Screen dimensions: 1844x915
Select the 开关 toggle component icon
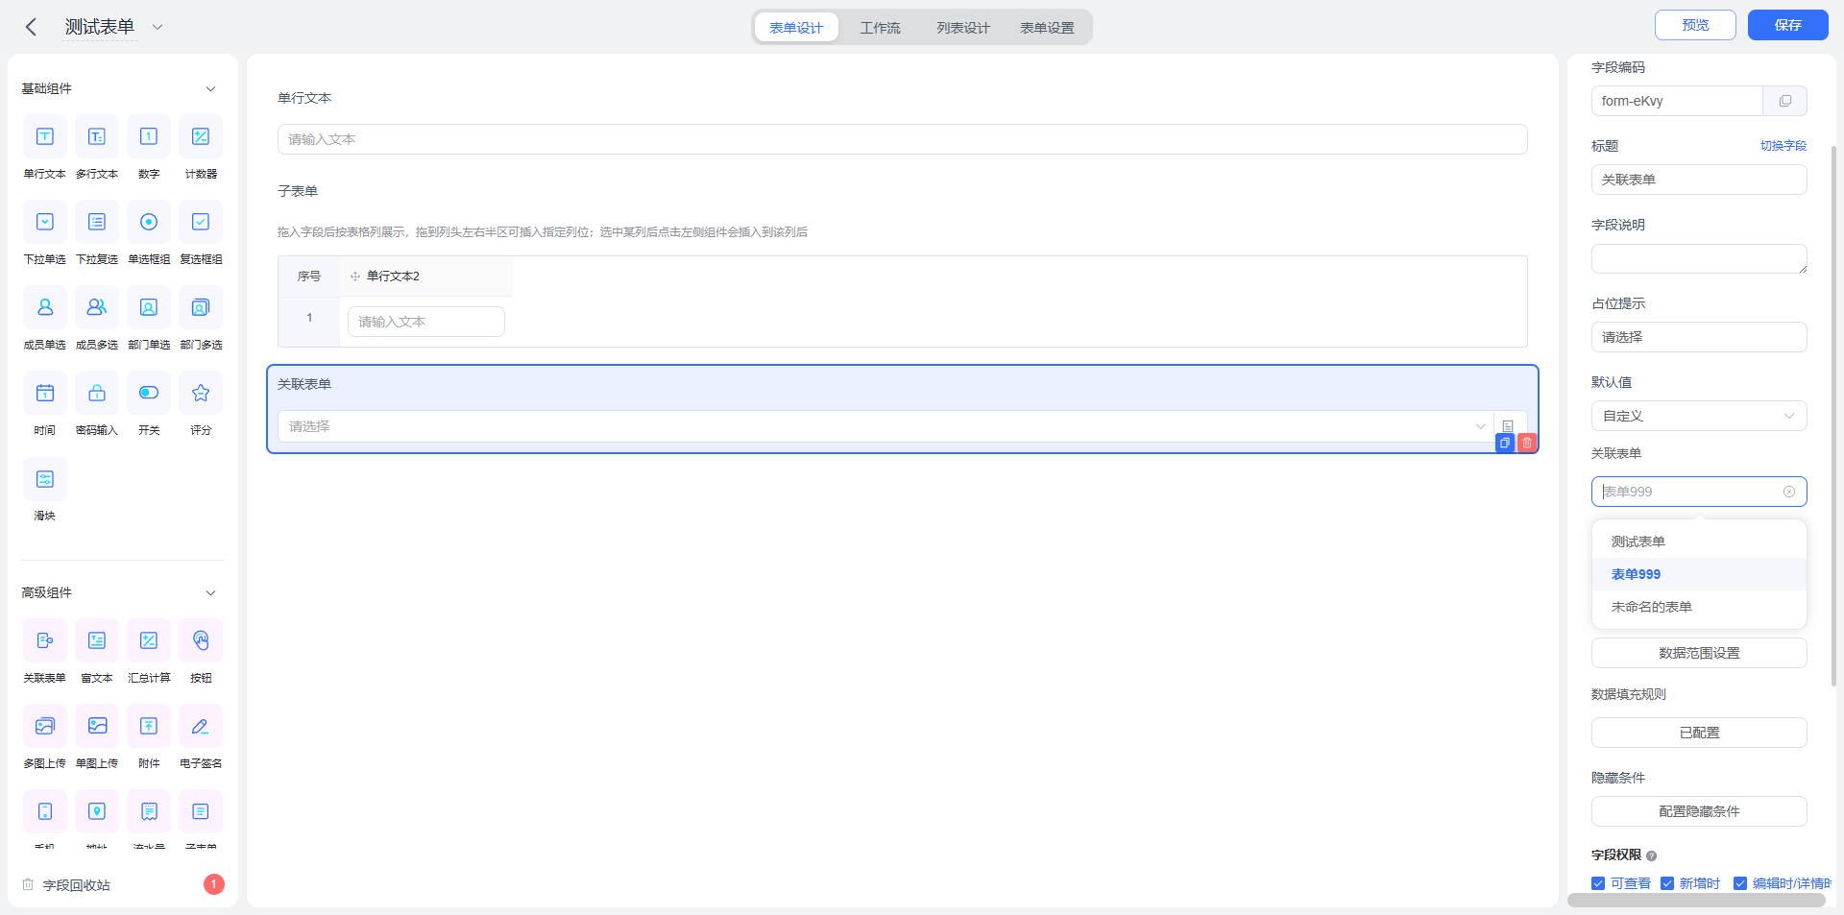pos(149,393)
